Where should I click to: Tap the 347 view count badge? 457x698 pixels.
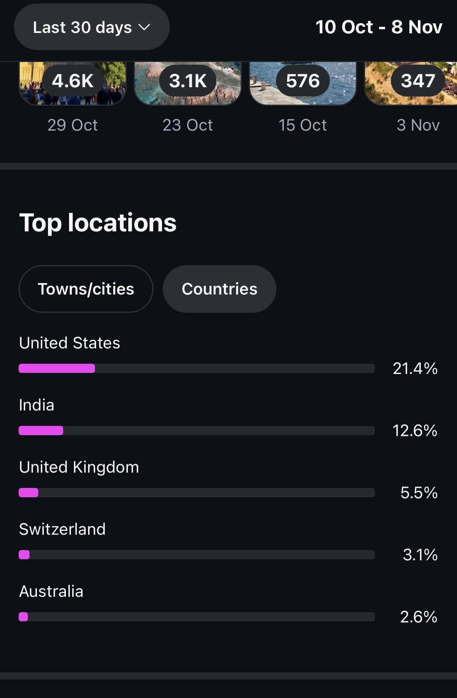point(418,81)
